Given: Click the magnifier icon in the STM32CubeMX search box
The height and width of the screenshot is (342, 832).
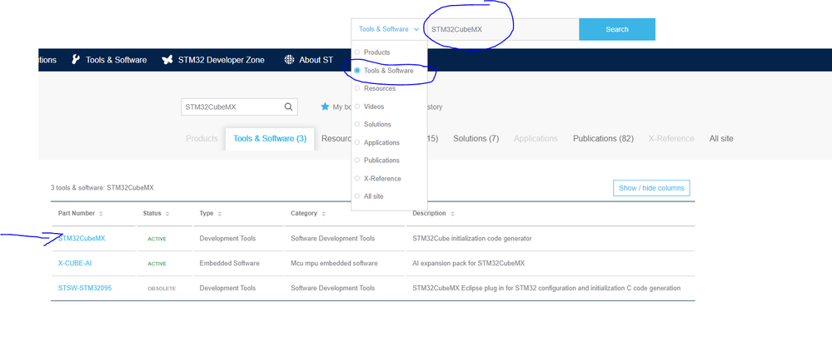Looking at the screenshot, I should pos(288,107).
